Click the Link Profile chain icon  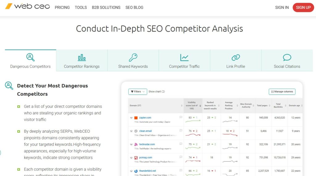[236, 57]
